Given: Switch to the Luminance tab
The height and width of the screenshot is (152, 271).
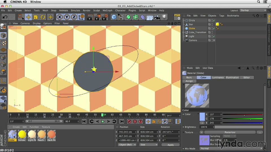Looking at the screenshot, I should 218,77.
